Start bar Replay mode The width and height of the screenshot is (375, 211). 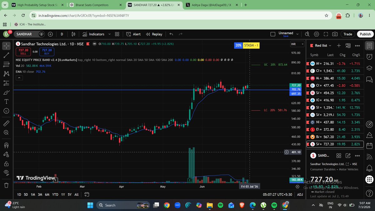click(154, 34)
